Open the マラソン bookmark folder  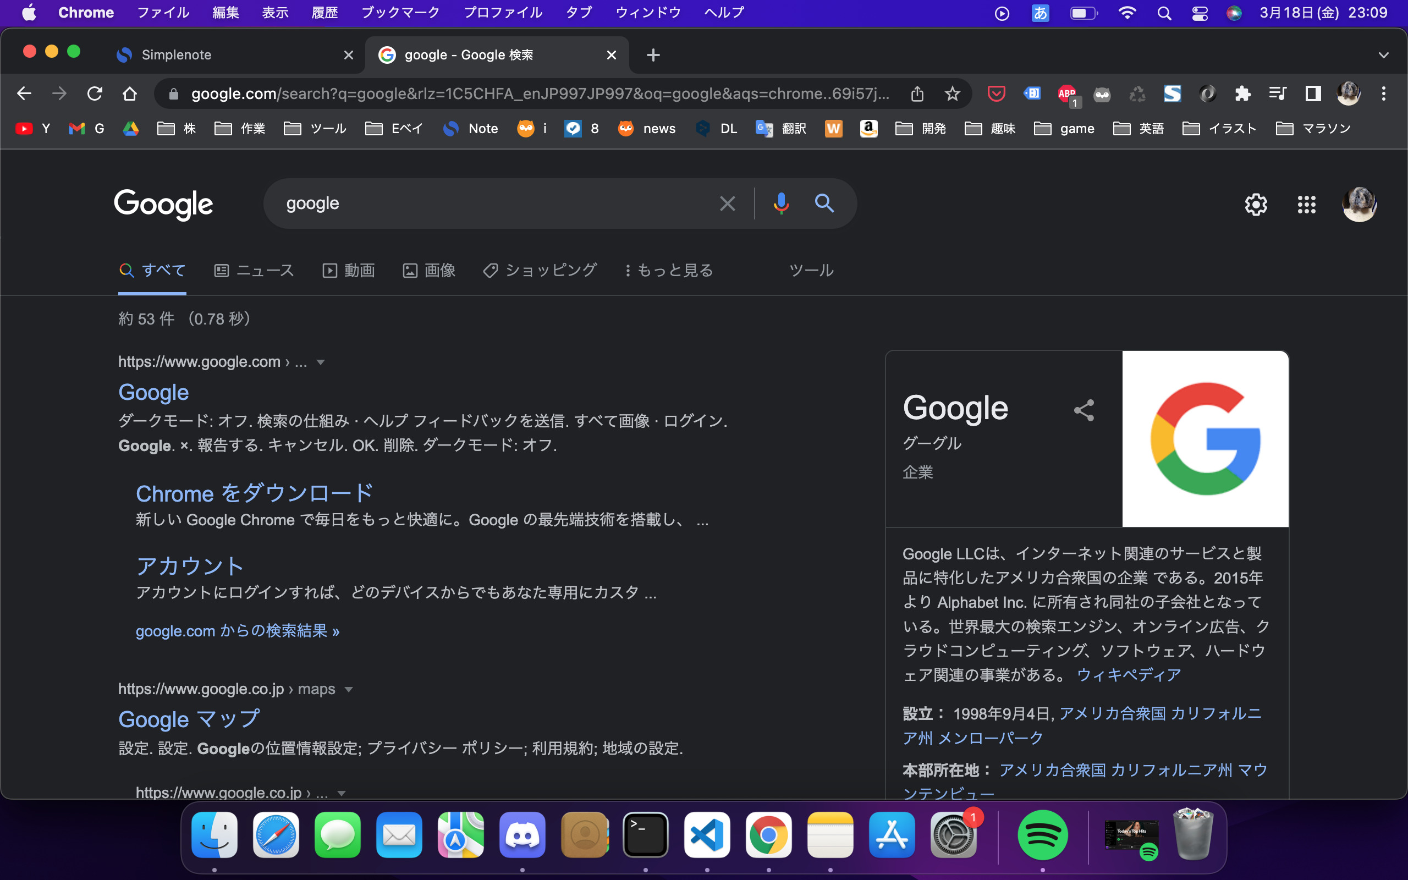tap(1313, 129)
